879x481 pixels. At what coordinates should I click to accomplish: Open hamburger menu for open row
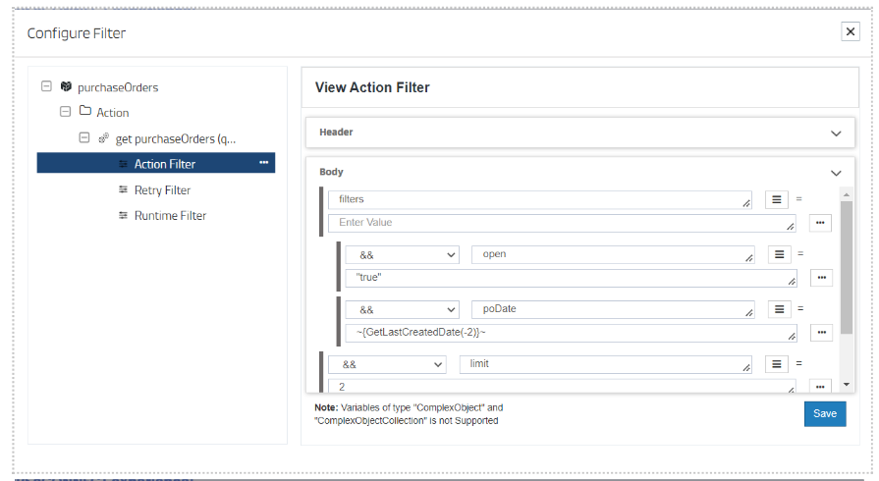(779, 254)
